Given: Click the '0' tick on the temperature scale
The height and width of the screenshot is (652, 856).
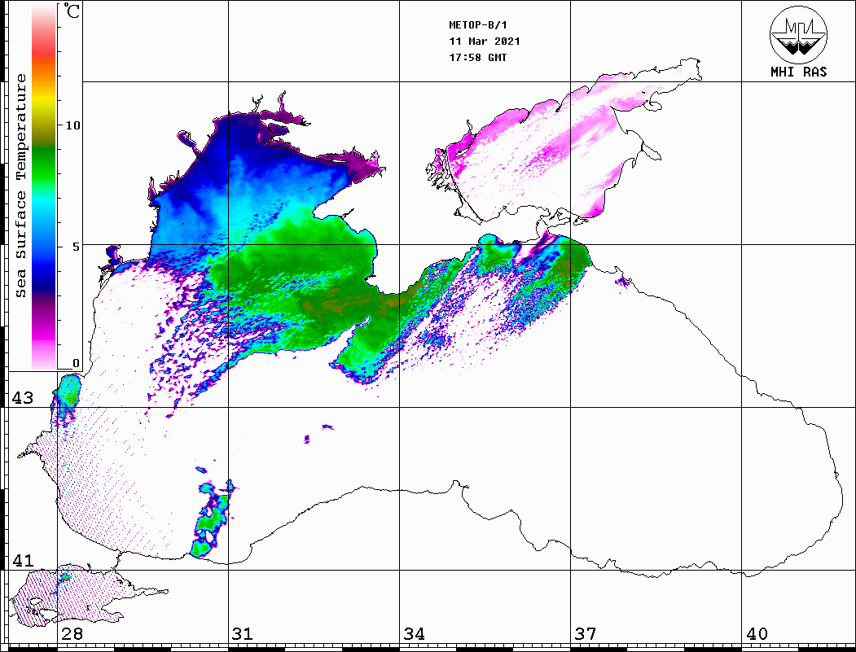Looking at the screenshot, I should tap(76, 363).
